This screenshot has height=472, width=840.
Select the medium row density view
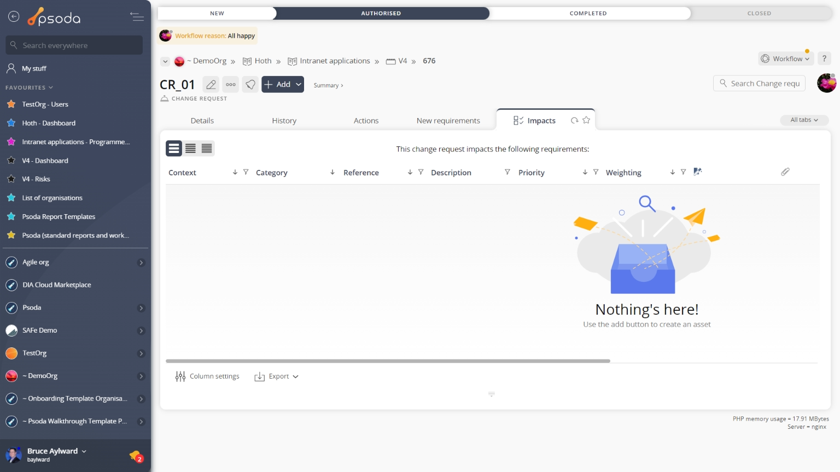tap(190, 148)
